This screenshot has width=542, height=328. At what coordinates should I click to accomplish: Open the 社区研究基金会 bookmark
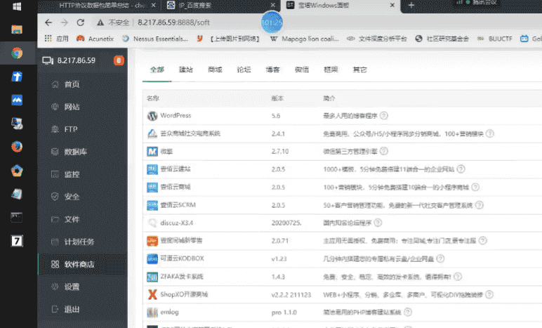(442, 39)
